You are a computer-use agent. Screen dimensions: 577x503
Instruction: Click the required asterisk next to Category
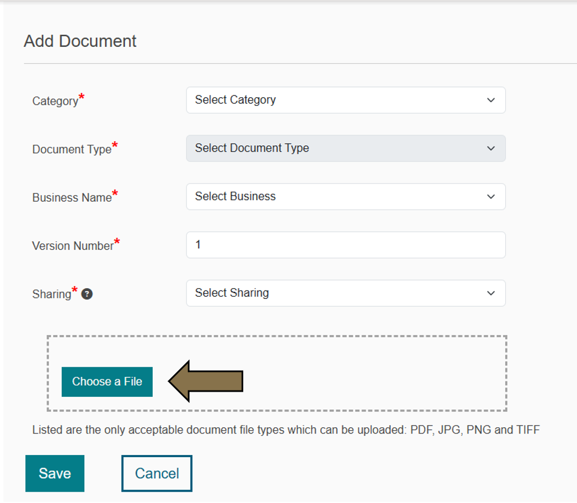coord(81,96)
